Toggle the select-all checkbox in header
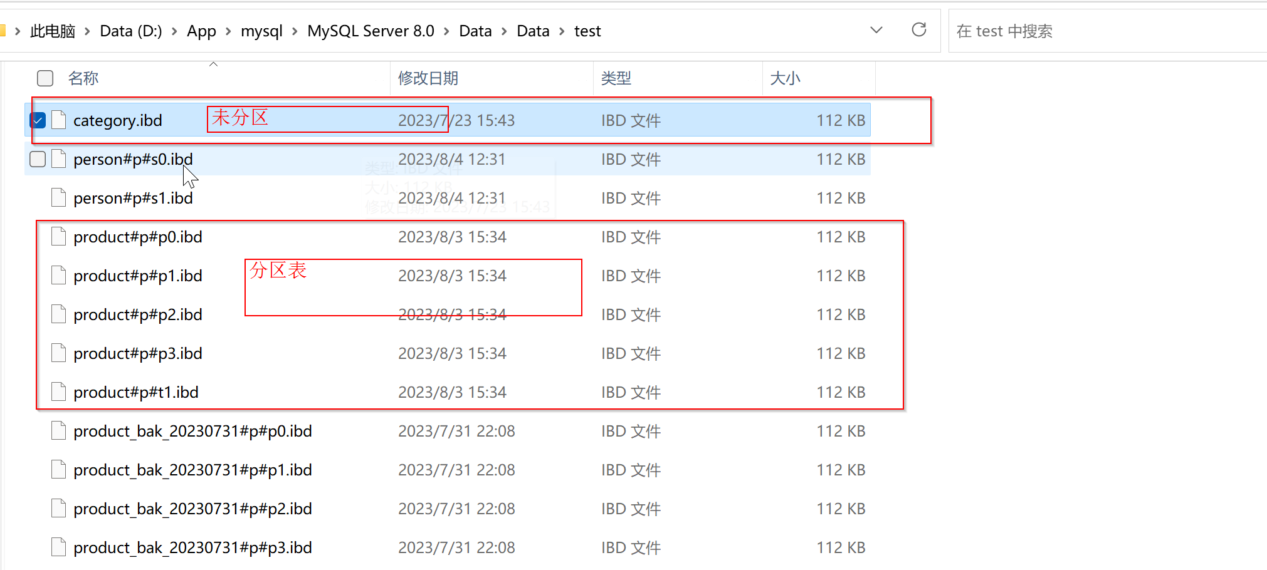 pyautogui.click(x=45, y=78)
